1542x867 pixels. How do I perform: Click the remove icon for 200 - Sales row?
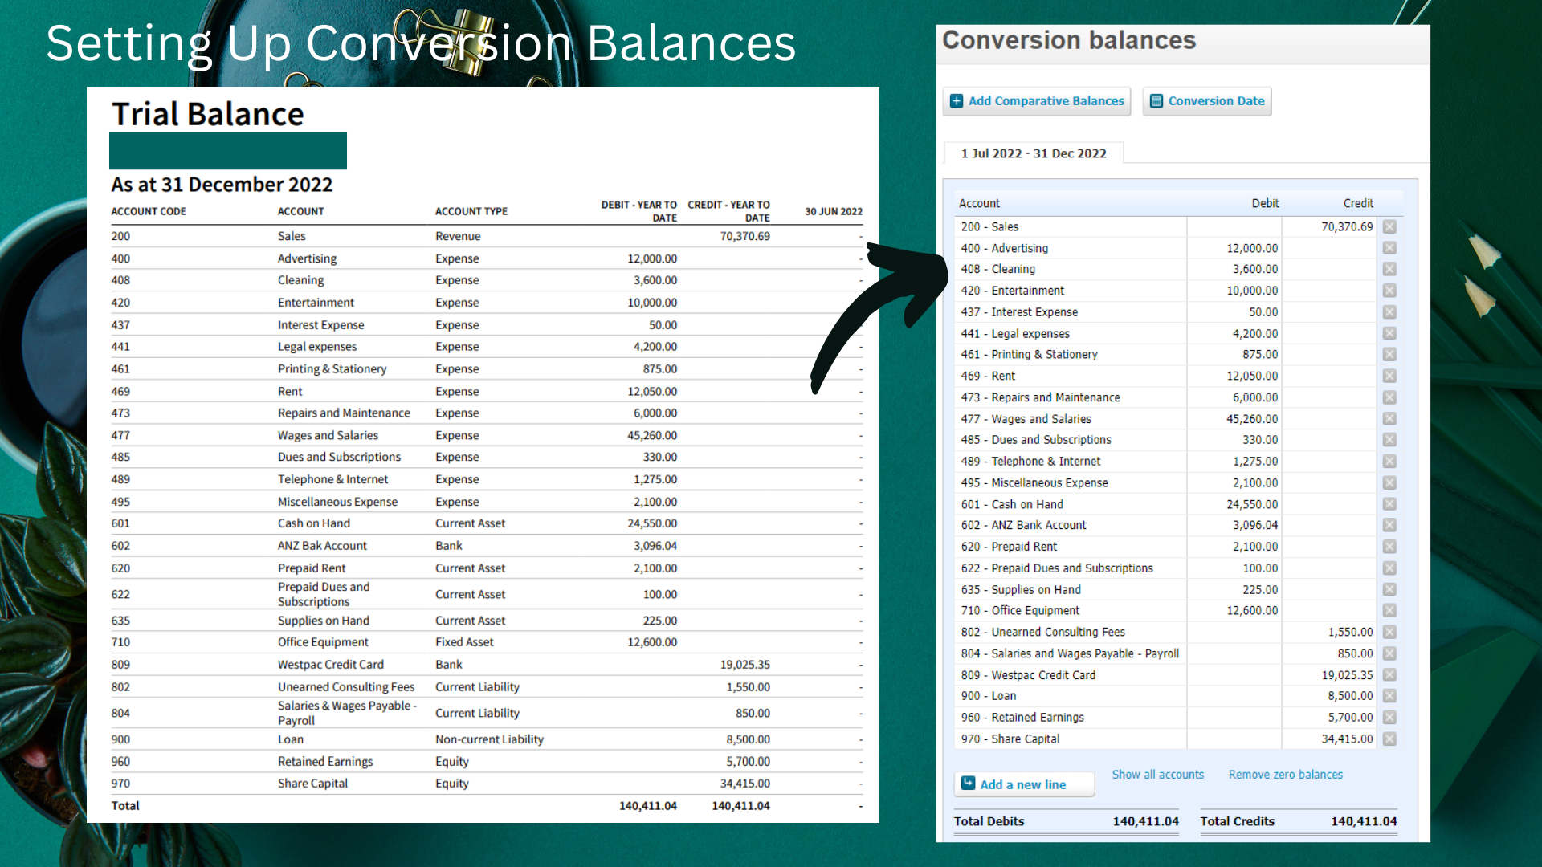[1389, 227]
